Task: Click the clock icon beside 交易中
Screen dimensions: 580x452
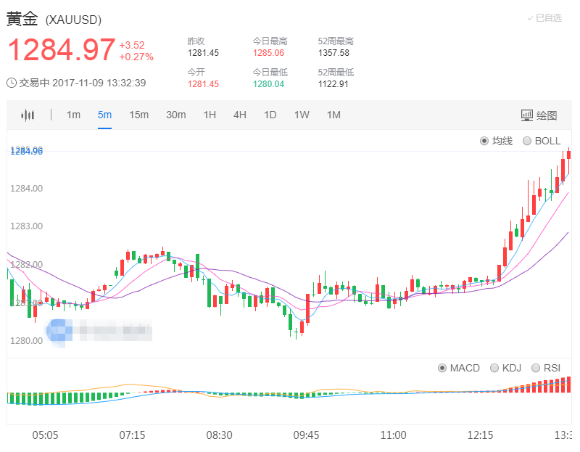Action: point(10,83)
